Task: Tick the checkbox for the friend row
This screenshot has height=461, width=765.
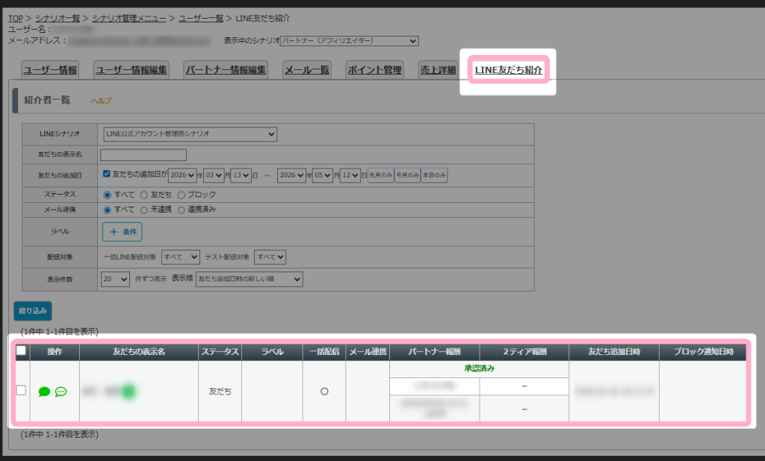Action: (21, 390)
